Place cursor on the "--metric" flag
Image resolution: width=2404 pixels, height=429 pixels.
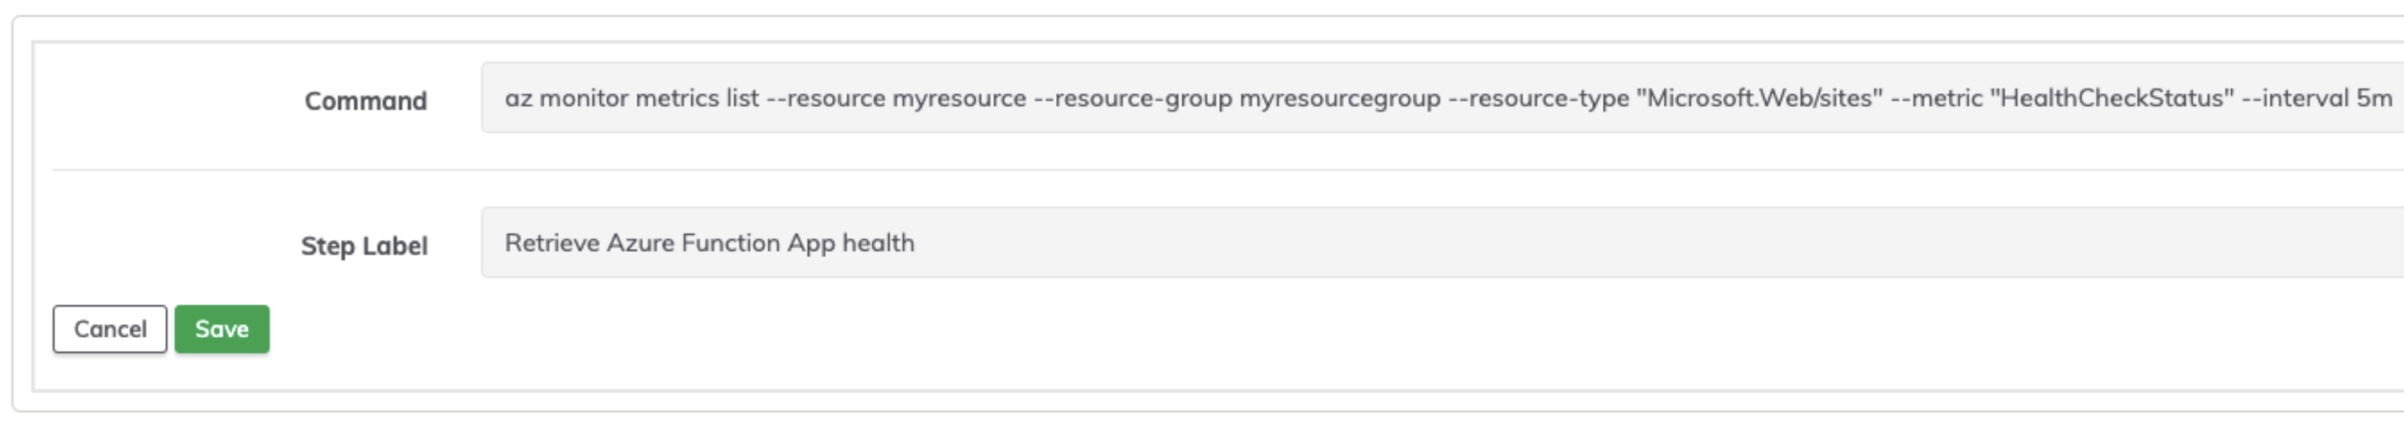click(x=1937, y=98)
